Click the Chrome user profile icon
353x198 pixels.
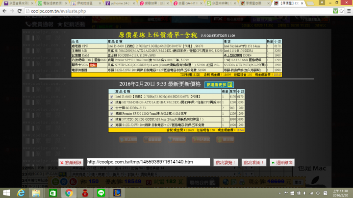pyautogui.click(x=322, y=2)
